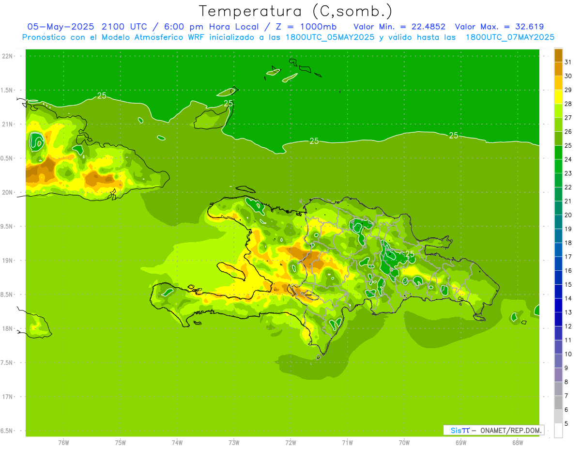Click the legend label "10"

click(x=568, y=354)
